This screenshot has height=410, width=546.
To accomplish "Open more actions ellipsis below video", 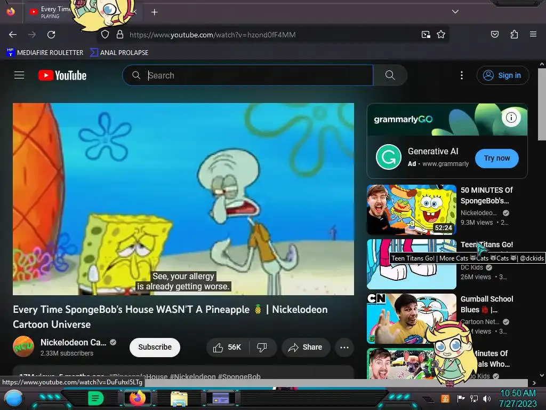I will coord(344,347).
